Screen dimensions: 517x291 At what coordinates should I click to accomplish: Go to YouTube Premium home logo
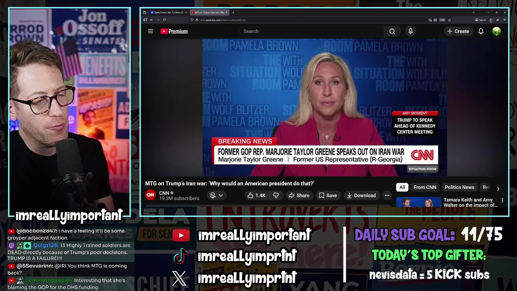[x=174, y=31]
